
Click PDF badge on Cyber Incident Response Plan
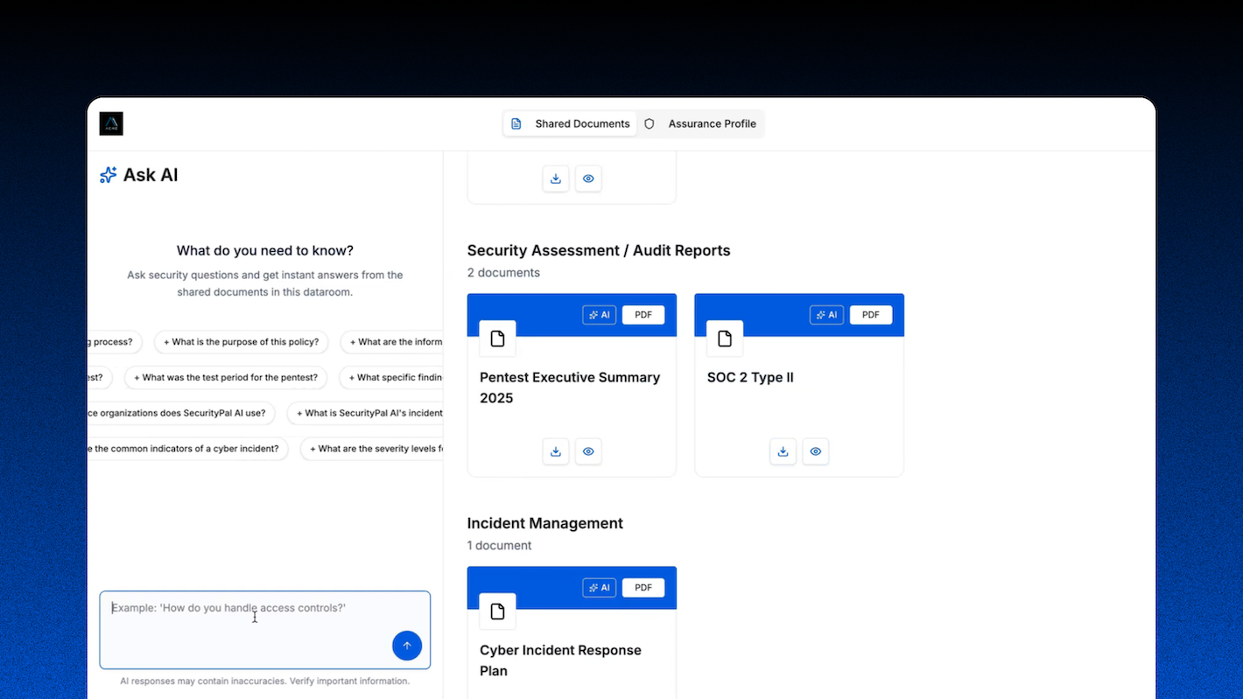tap(643, 588)
